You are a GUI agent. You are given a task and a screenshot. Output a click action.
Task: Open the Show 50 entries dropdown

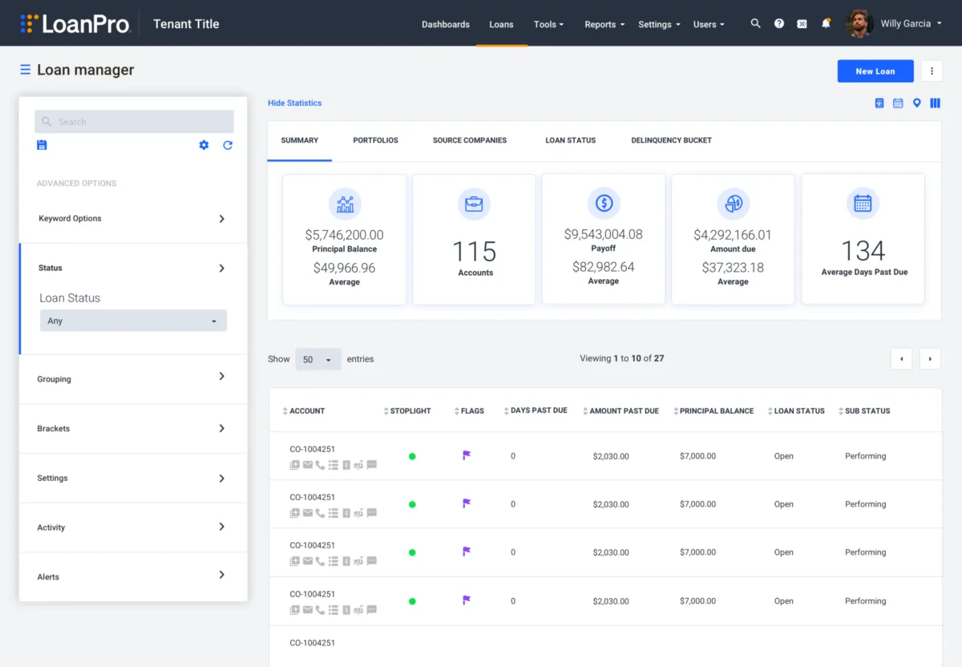coord(318,359)
